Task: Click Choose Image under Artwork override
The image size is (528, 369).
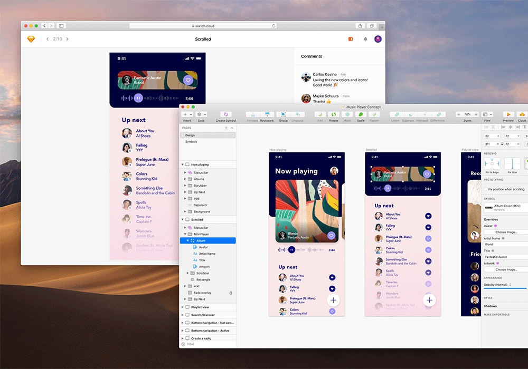Action: click(506, 269)
